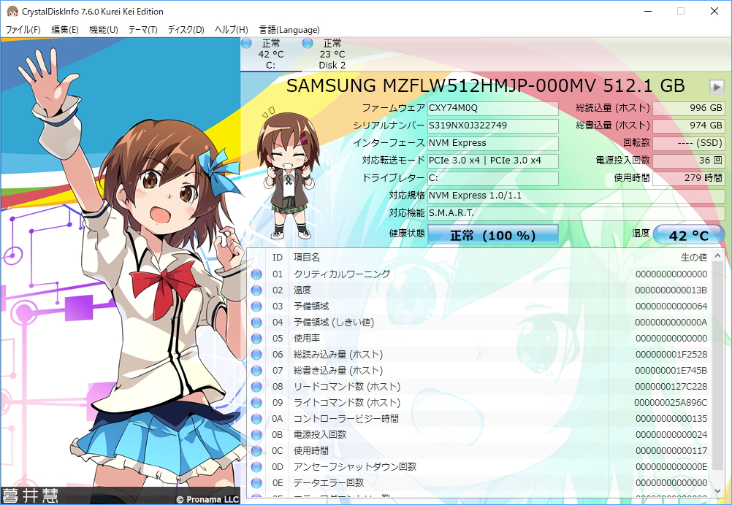The height and width of the screenshot is (505, 732).
Task: Select raw value 000000025A896C
Action: (671, 402)
